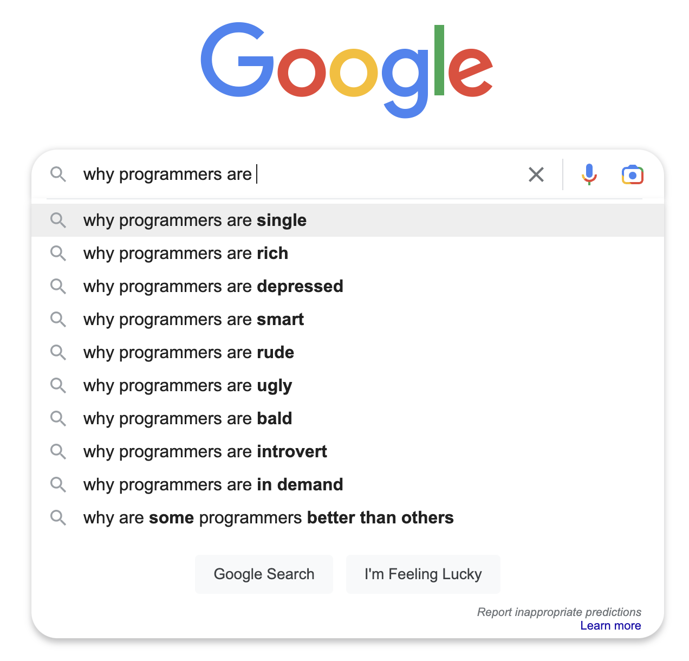Screen dimensions: 689x661
Task: Pick suggestion 'why programmers are in demand'
Action: (x=213, y=484)
